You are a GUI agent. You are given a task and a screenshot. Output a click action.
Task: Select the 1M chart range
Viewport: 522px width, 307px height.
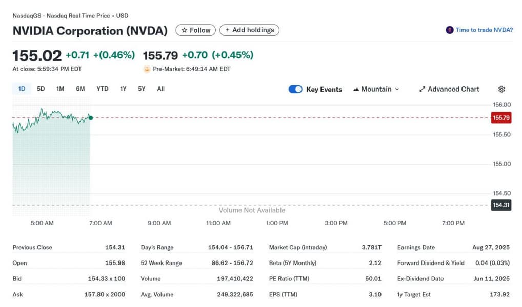point(60,89)
